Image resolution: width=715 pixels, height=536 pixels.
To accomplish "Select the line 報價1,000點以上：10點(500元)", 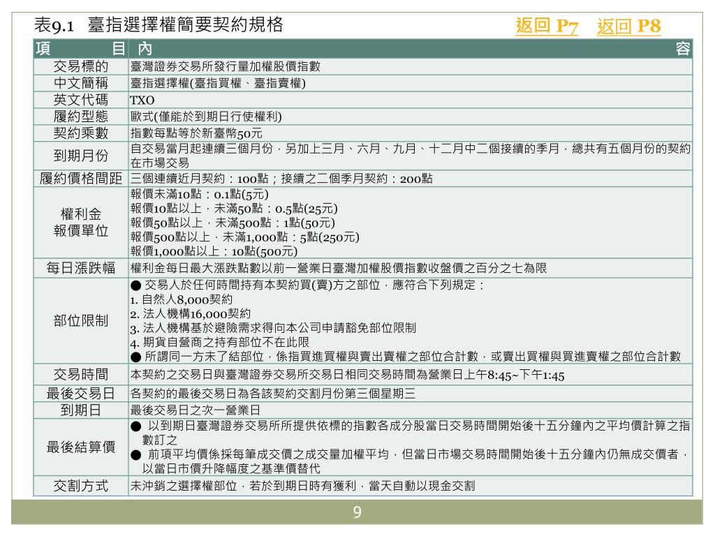I will click(214, 251).
